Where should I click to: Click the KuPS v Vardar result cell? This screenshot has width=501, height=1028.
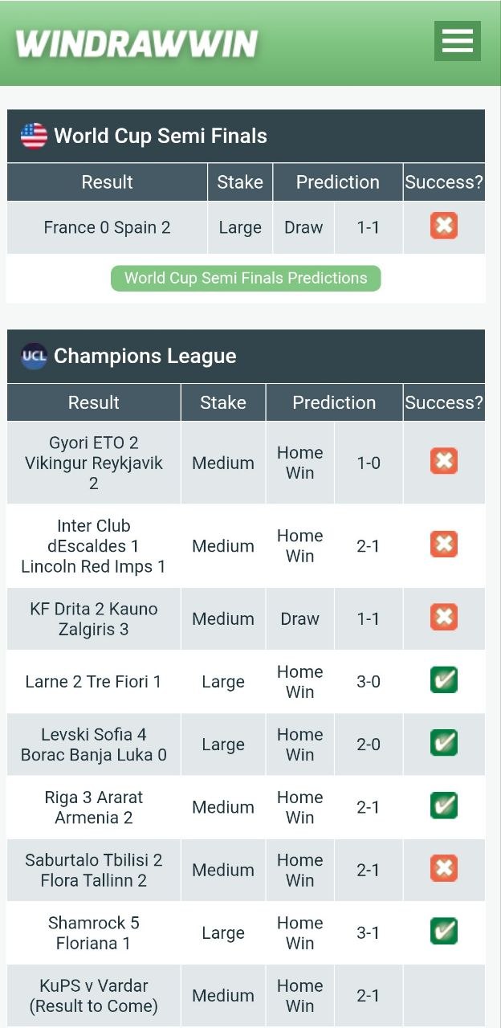[94, 996]
